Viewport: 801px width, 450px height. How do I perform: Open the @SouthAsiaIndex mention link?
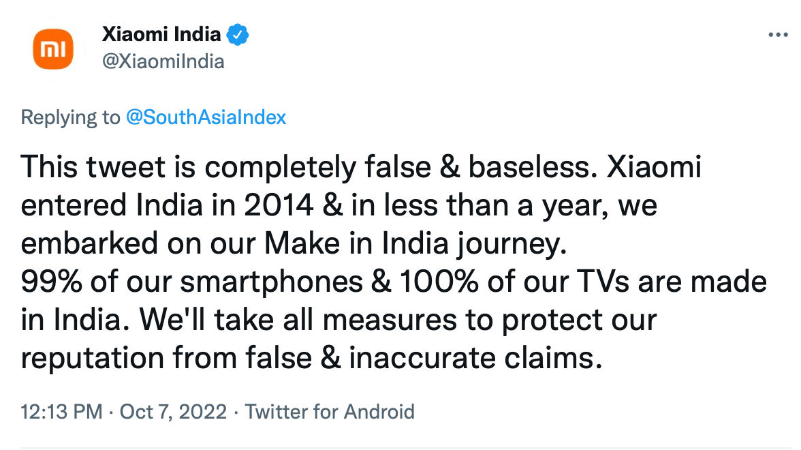(x=206, y=117)
